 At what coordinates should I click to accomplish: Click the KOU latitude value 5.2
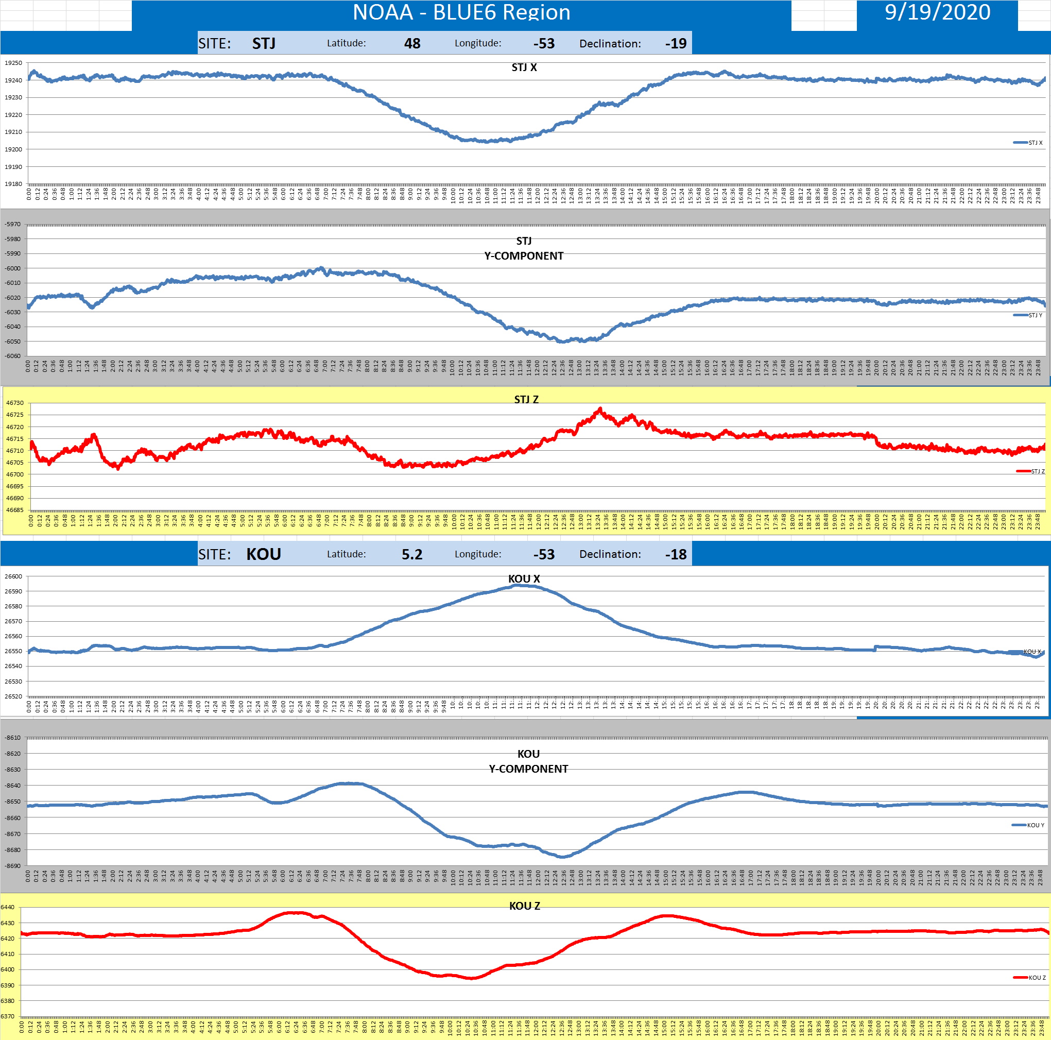point(412,554)
